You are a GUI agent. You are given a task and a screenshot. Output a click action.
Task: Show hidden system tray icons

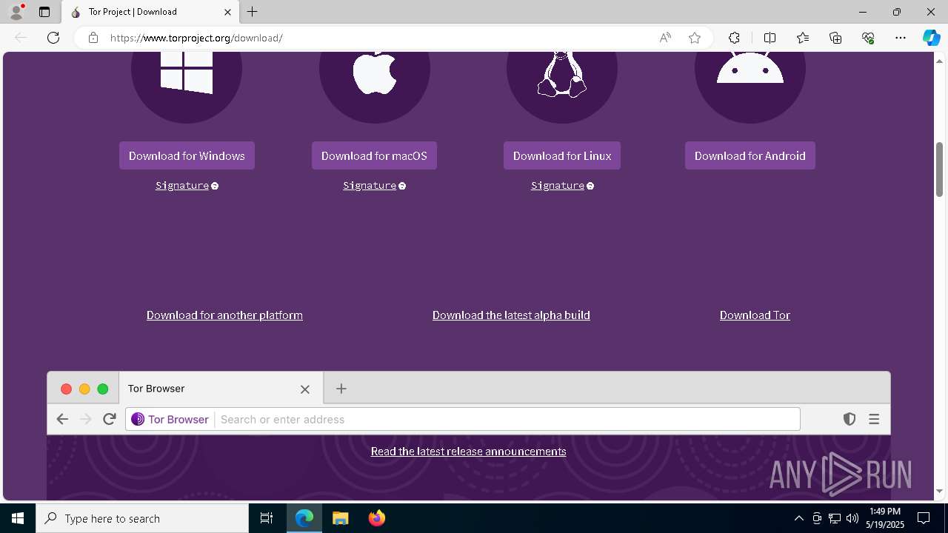798,518
